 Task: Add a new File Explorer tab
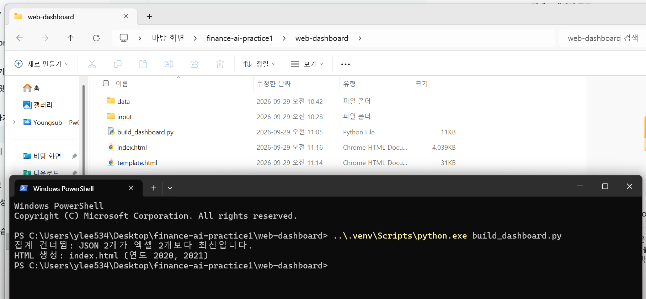pos(150,16)
